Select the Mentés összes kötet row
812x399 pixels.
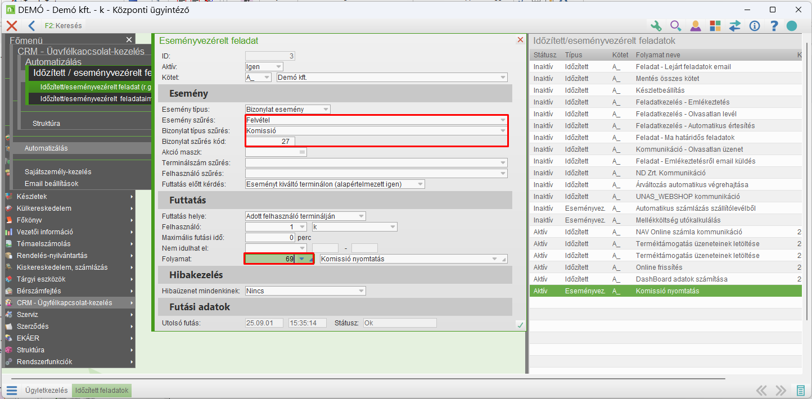click(666, 79)
